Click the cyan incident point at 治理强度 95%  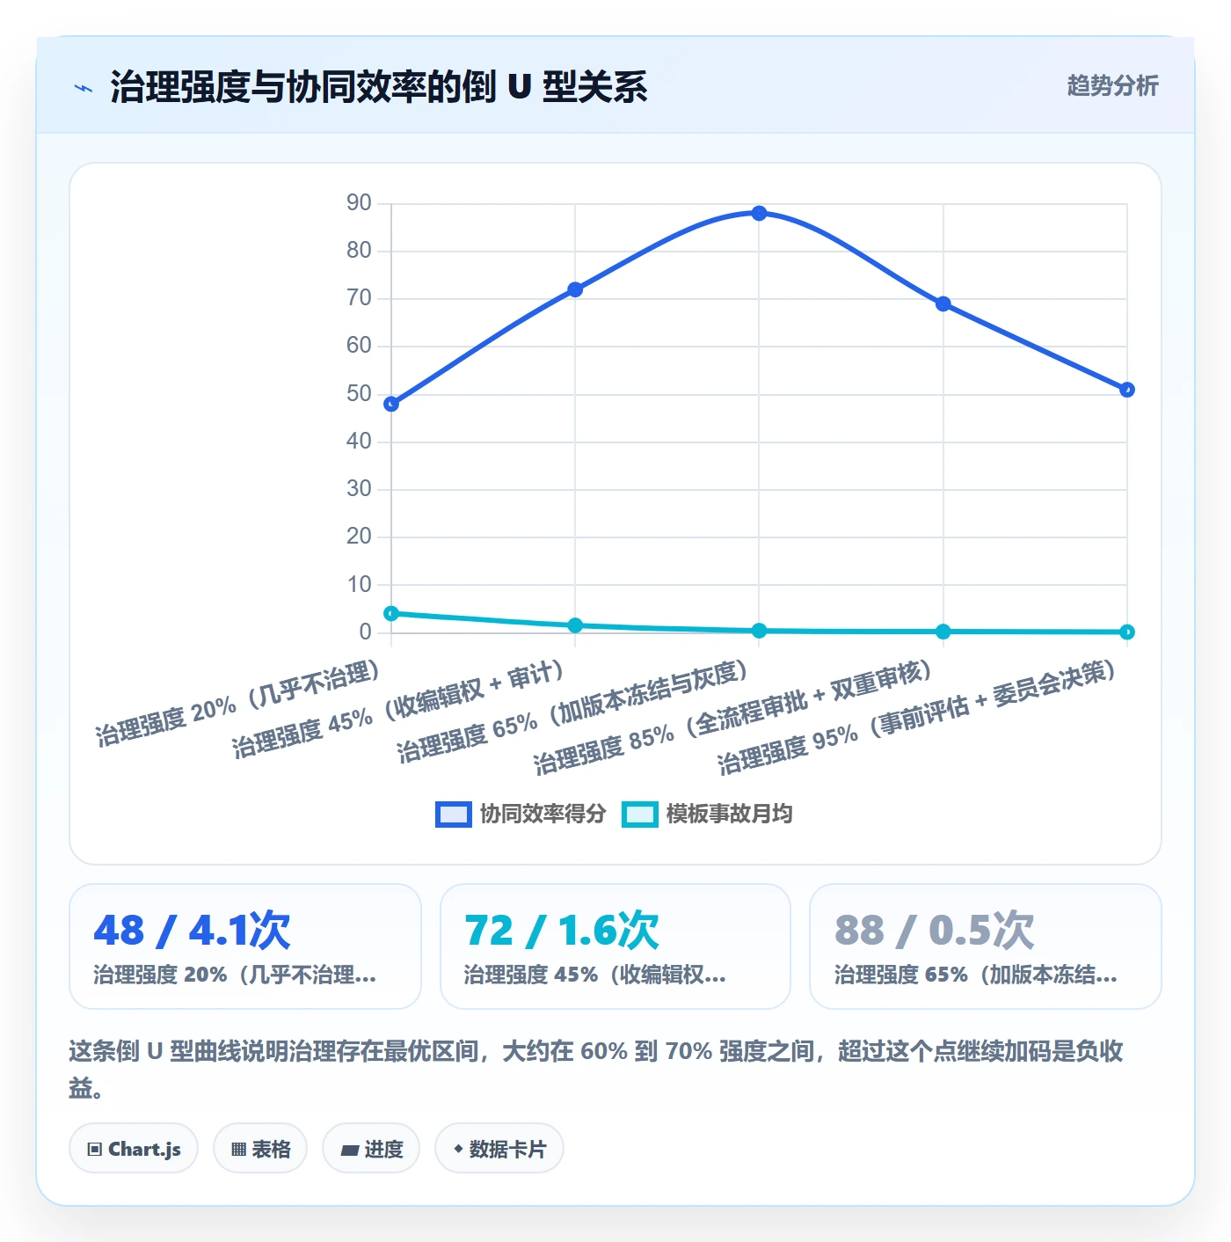coord(1127,632)
